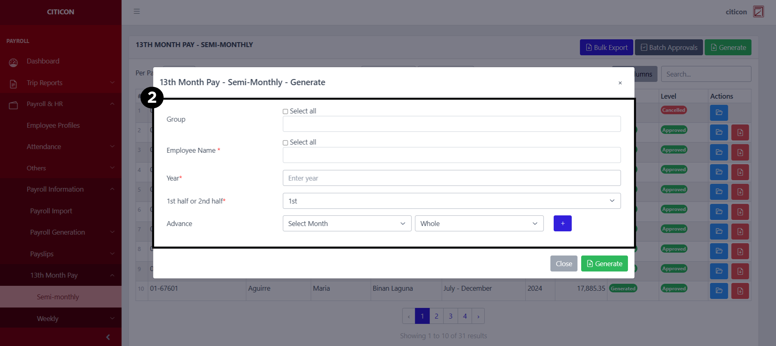Click the previous page arrow
The height and width of the screenshot is (346, 776).
click(409, 316)
